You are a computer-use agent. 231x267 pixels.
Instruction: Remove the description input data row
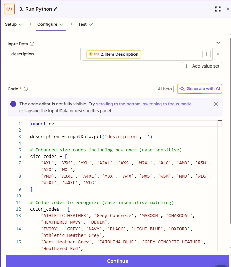pos(218,54)
